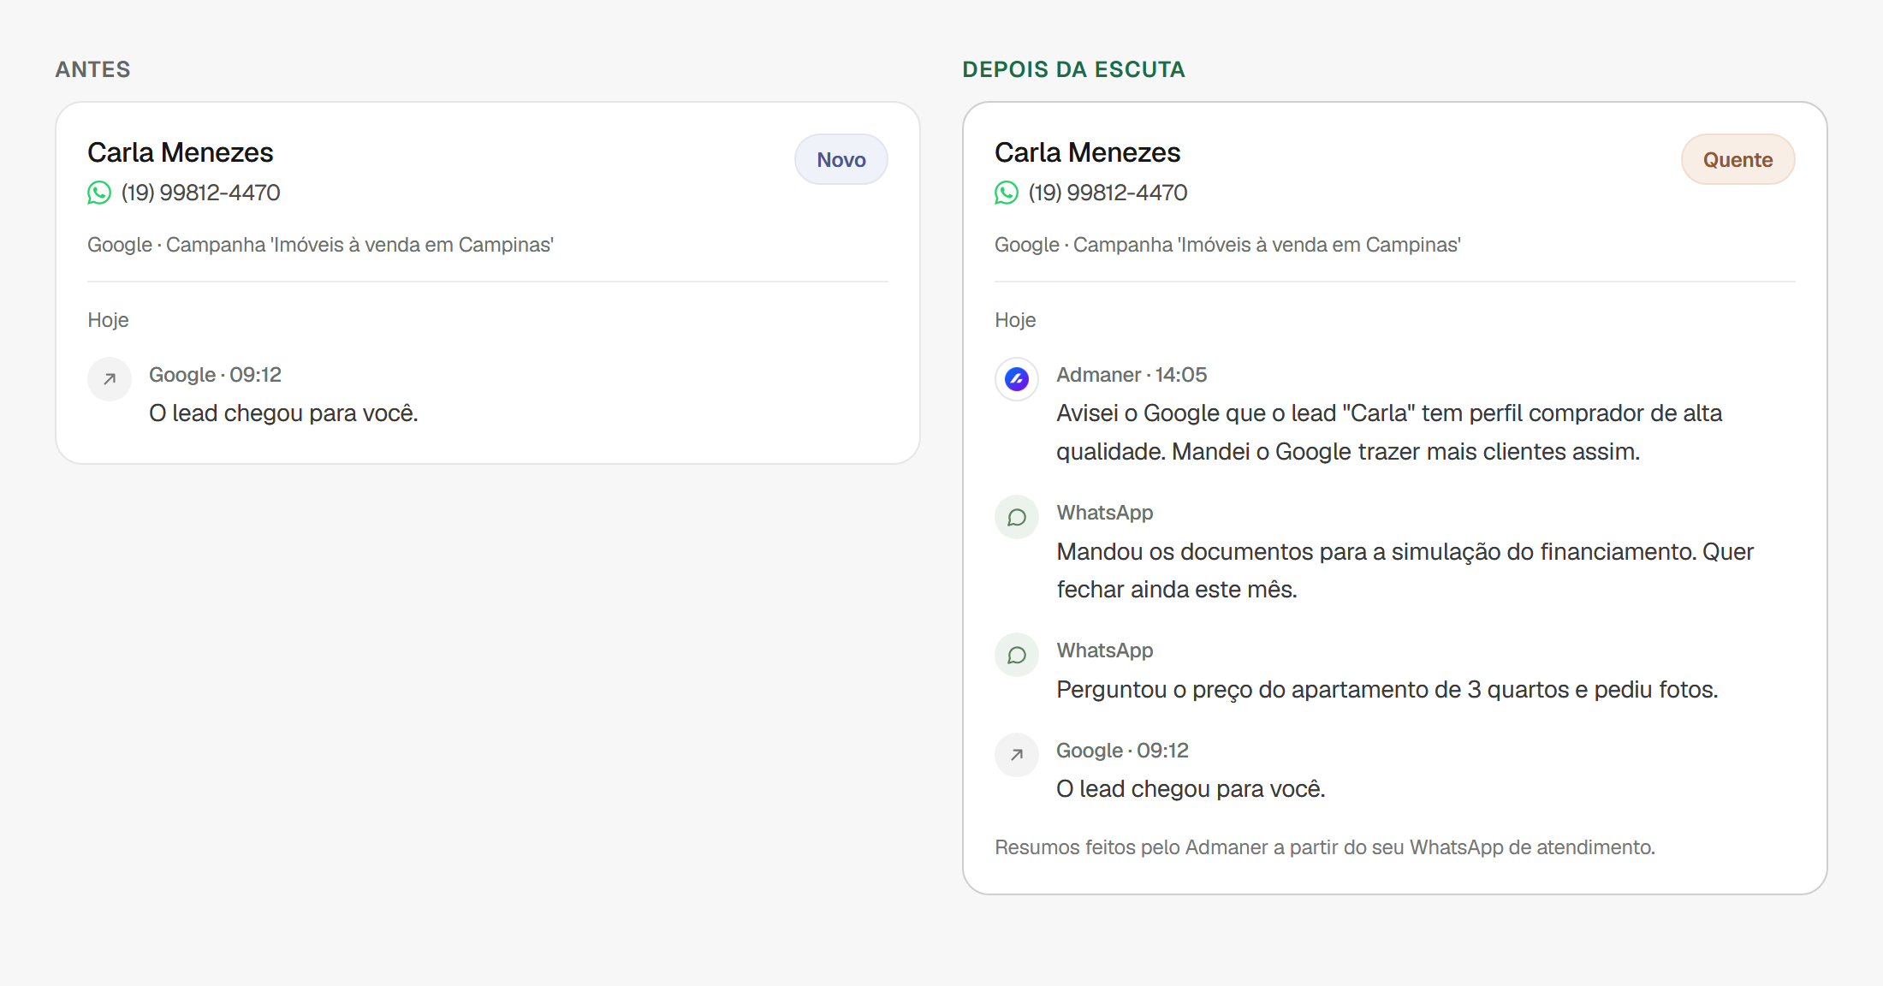Click 'Google · 09:12' label in ANTES card

[215, 375]
